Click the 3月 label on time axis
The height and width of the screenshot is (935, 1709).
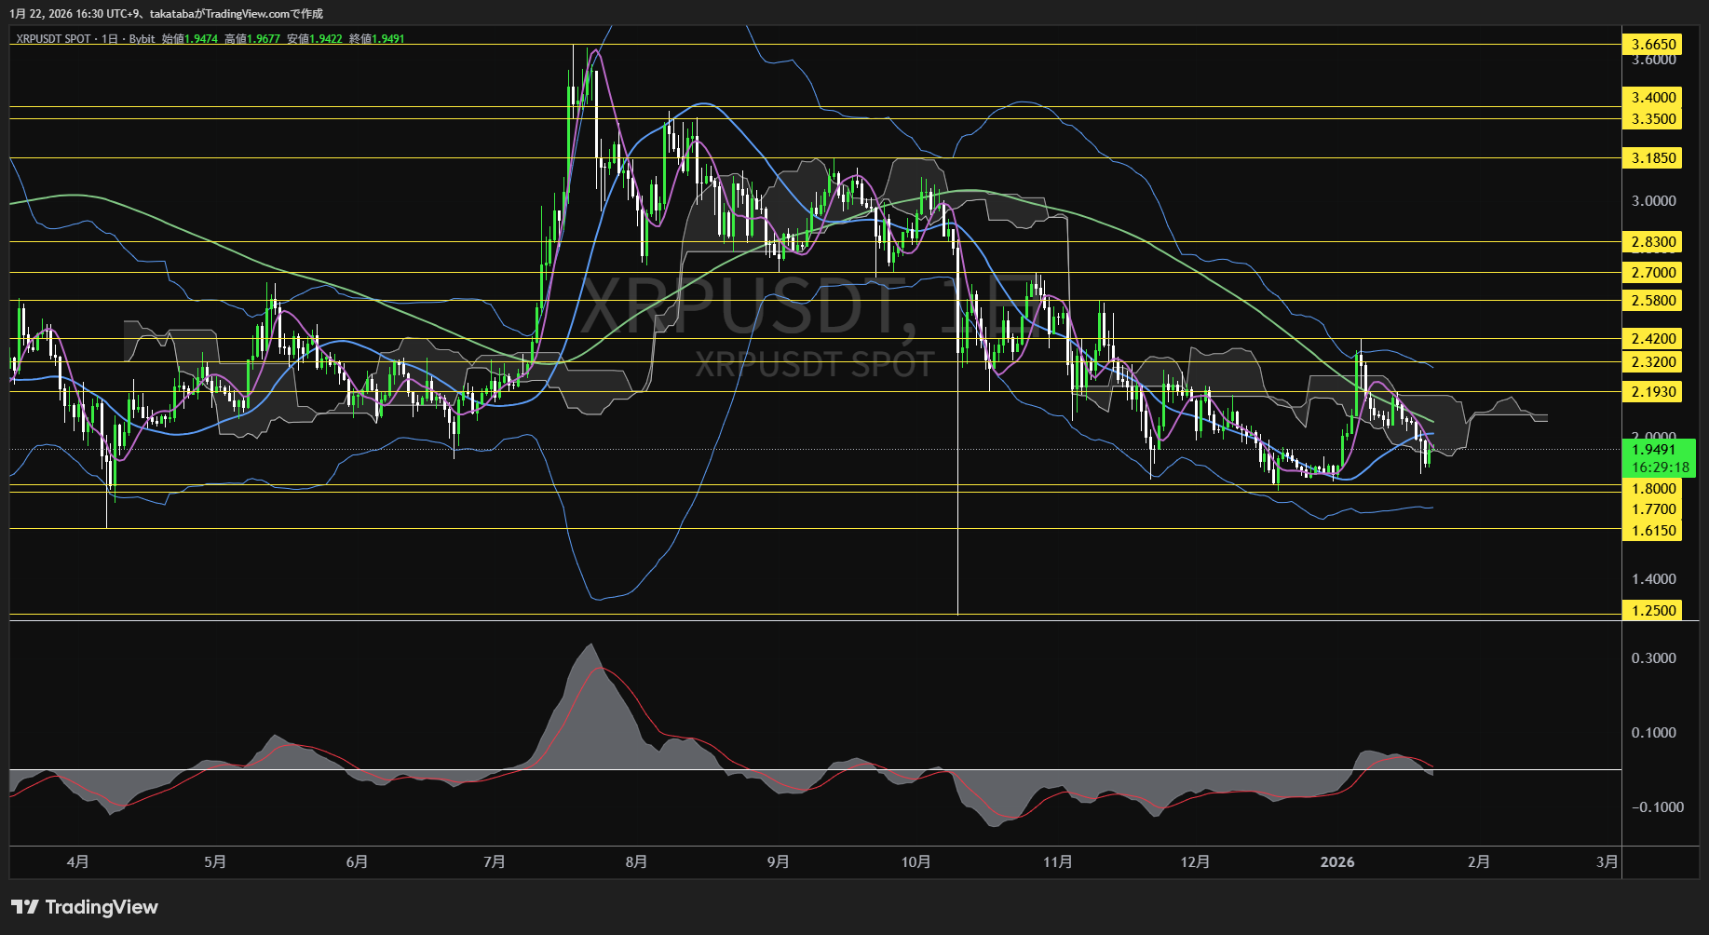[x=1607, y=861]
